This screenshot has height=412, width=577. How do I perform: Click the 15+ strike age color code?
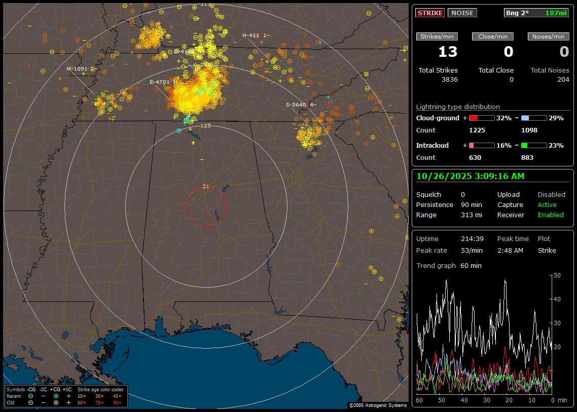click(x=82, y=396)
